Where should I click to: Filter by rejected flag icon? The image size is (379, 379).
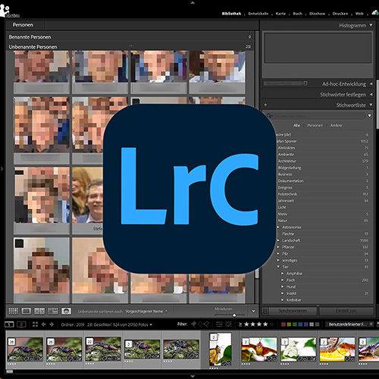click(206, 324)
